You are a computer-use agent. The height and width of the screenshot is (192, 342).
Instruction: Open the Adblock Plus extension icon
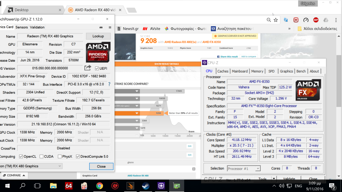coord(316,20)
